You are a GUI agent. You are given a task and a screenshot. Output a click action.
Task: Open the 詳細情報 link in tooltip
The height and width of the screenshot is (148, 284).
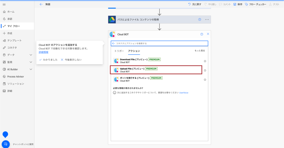point(44,52)
